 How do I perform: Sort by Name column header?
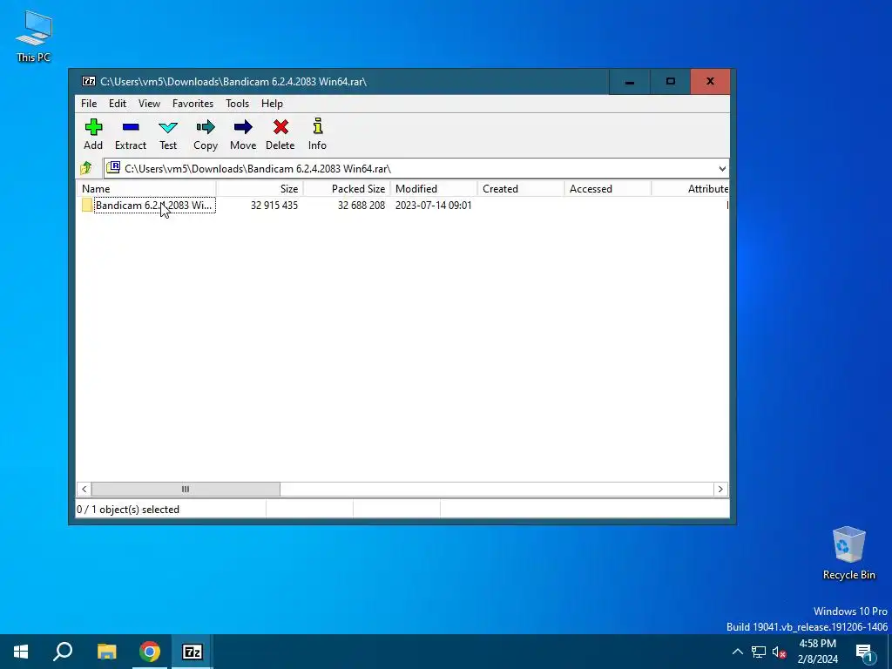[x=146, y=189]
